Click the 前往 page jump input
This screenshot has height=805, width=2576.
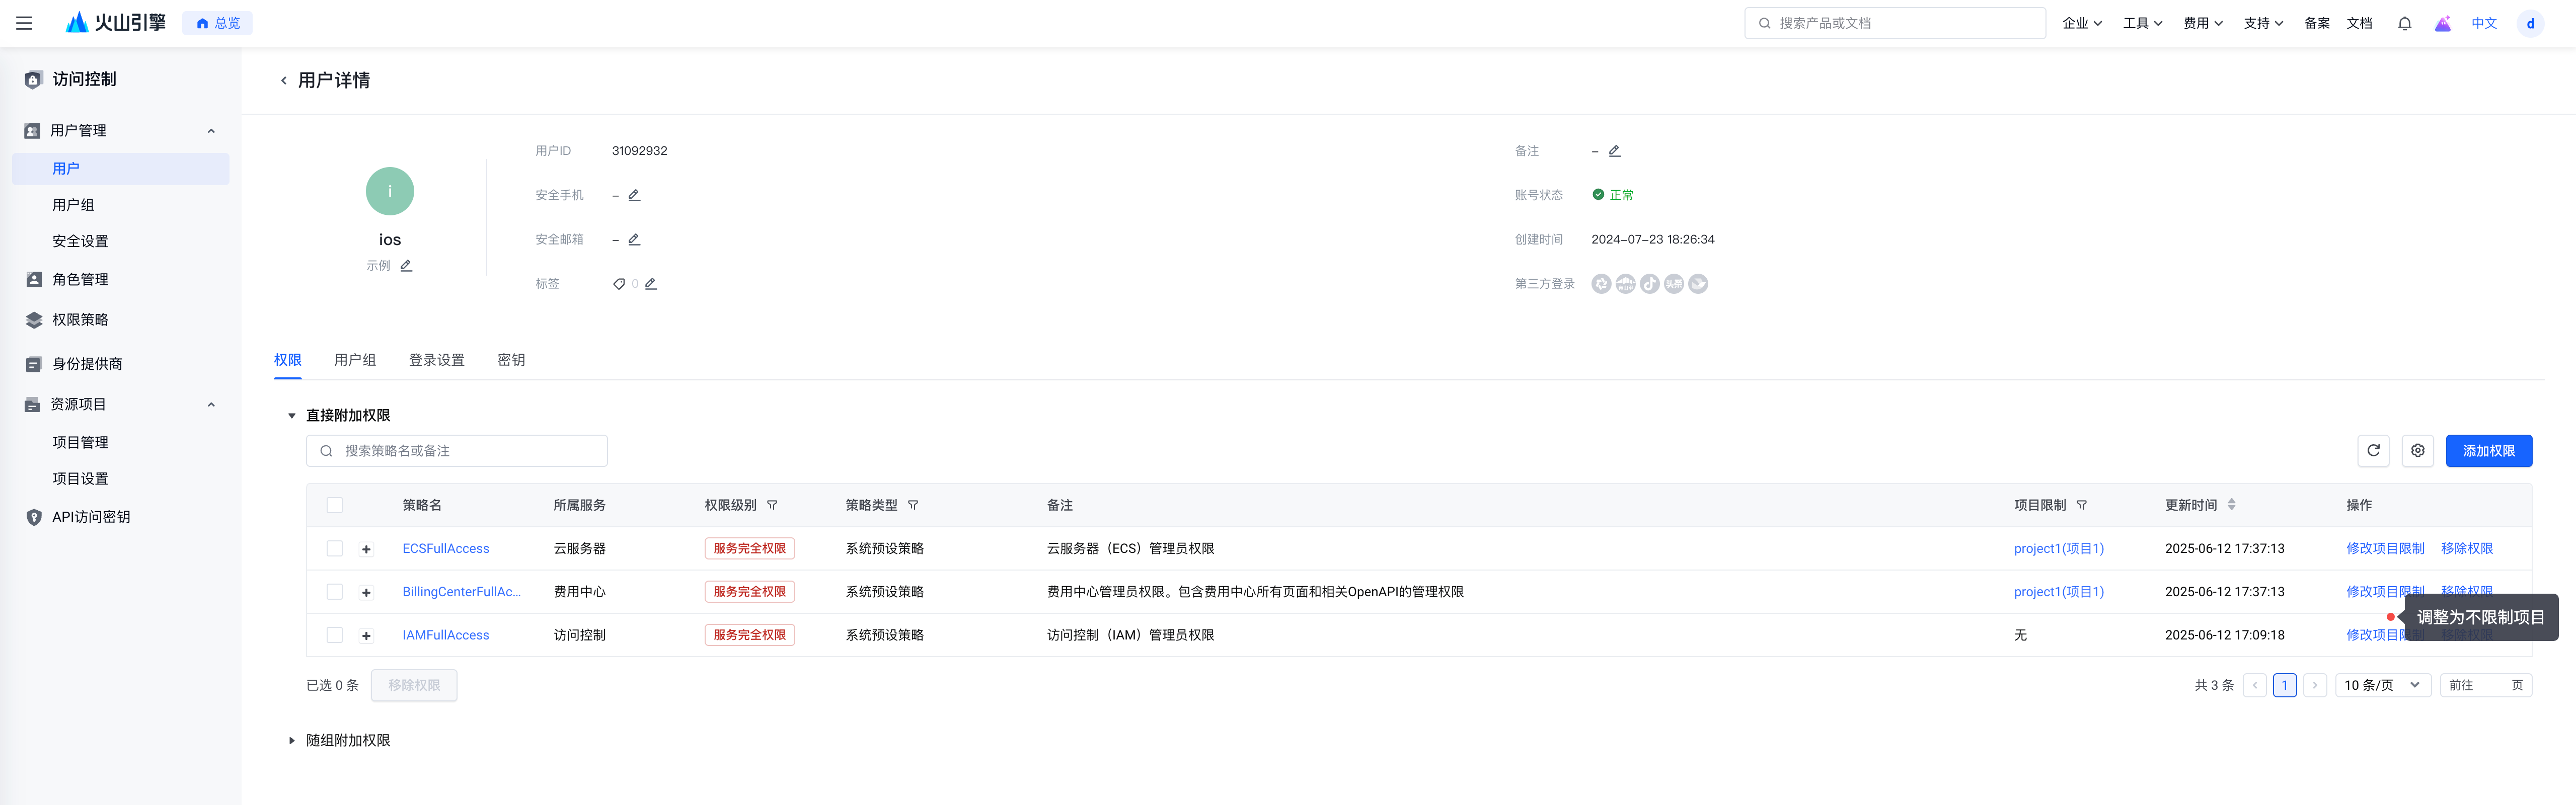[2485, 685]
